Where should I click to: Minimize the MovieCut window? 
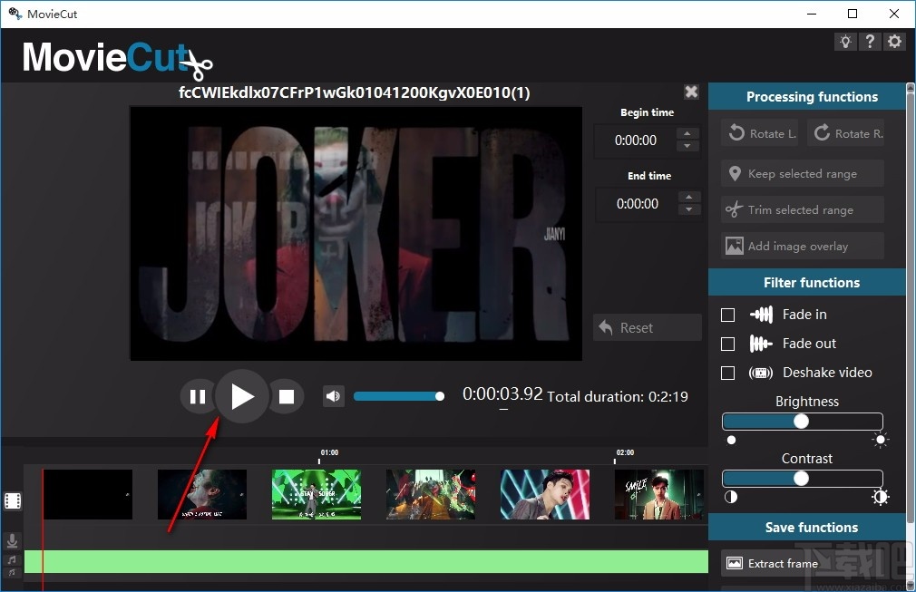tap(812, 14)
